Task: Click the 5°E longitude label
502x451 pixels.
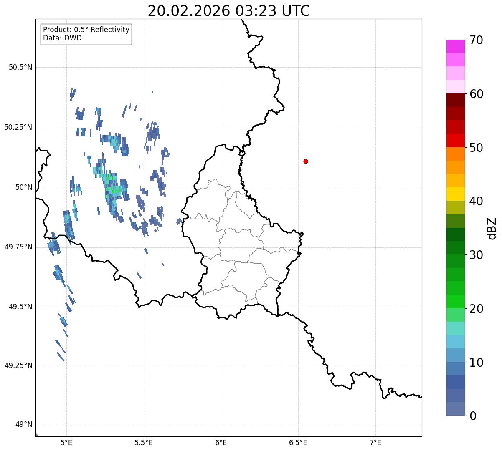Action: click(x=66, y=442)
